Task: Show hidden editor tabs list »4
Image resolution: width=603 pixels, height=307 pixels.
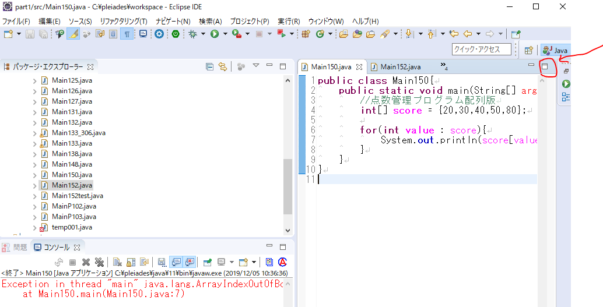Action: click(x=444, y=66)
